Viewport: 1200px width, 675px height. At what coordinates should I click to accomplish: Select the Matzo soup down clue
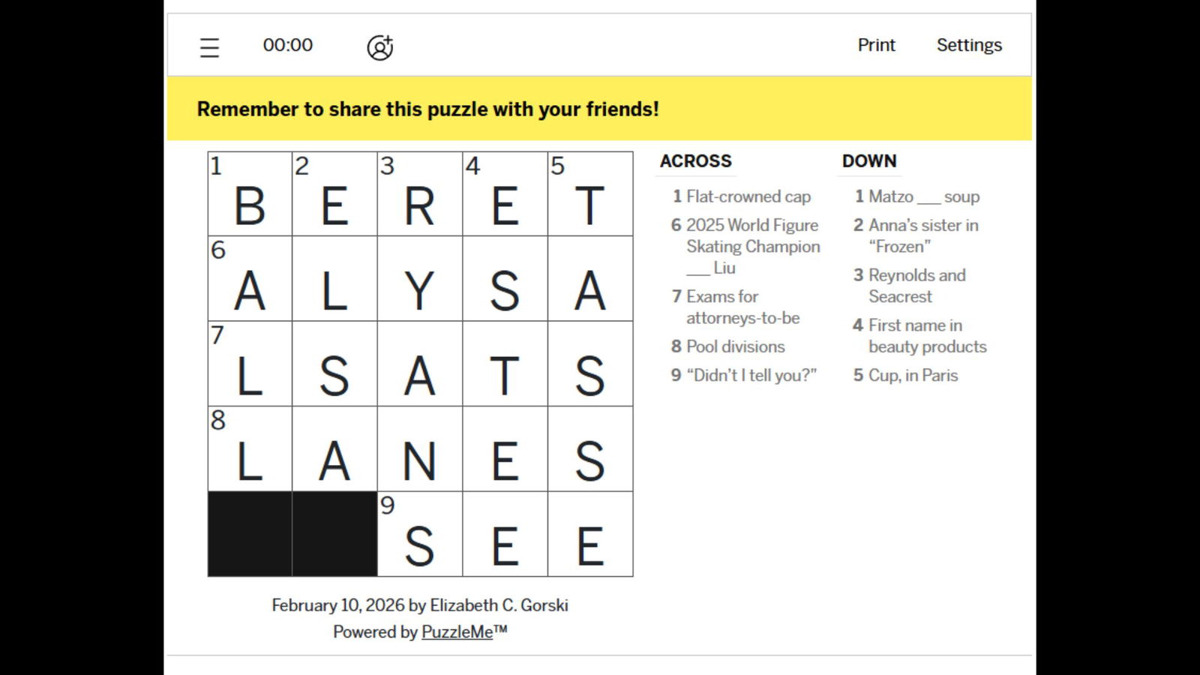(x=923, y=196)
